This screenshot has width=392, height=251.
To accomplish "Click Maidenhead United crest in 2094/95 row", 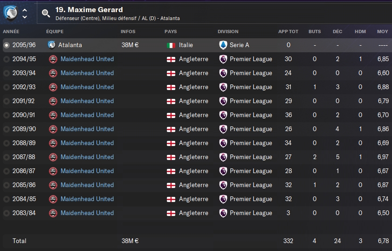I will tap(53, 59).
